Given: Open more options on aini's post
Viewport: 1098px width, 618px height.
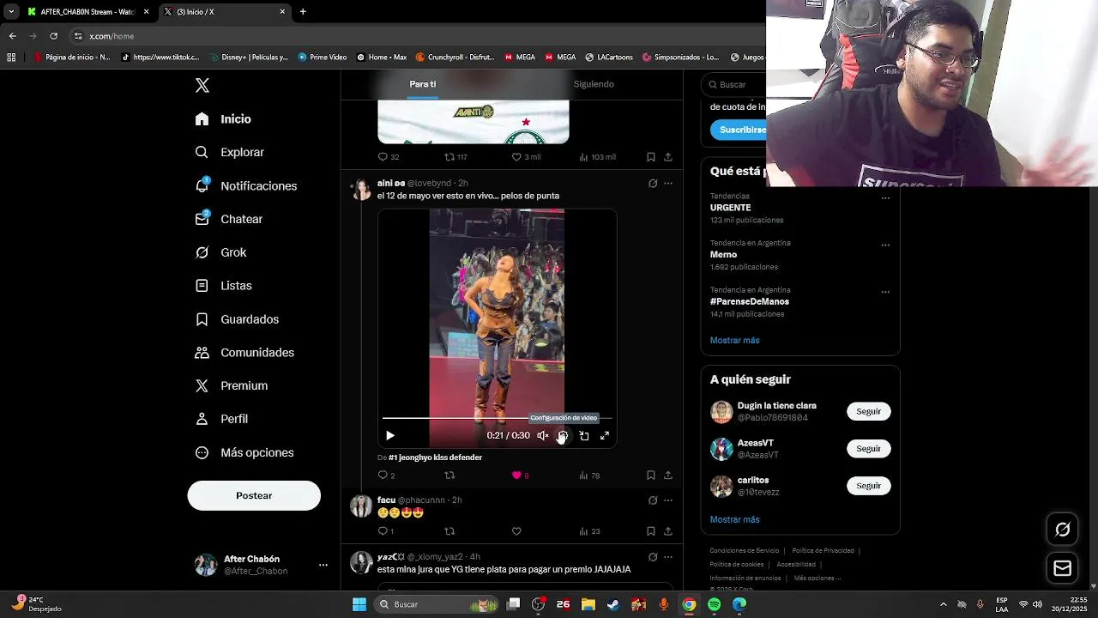Looking at the screenshot, I should pyautogui.click(x=668, y=183).
